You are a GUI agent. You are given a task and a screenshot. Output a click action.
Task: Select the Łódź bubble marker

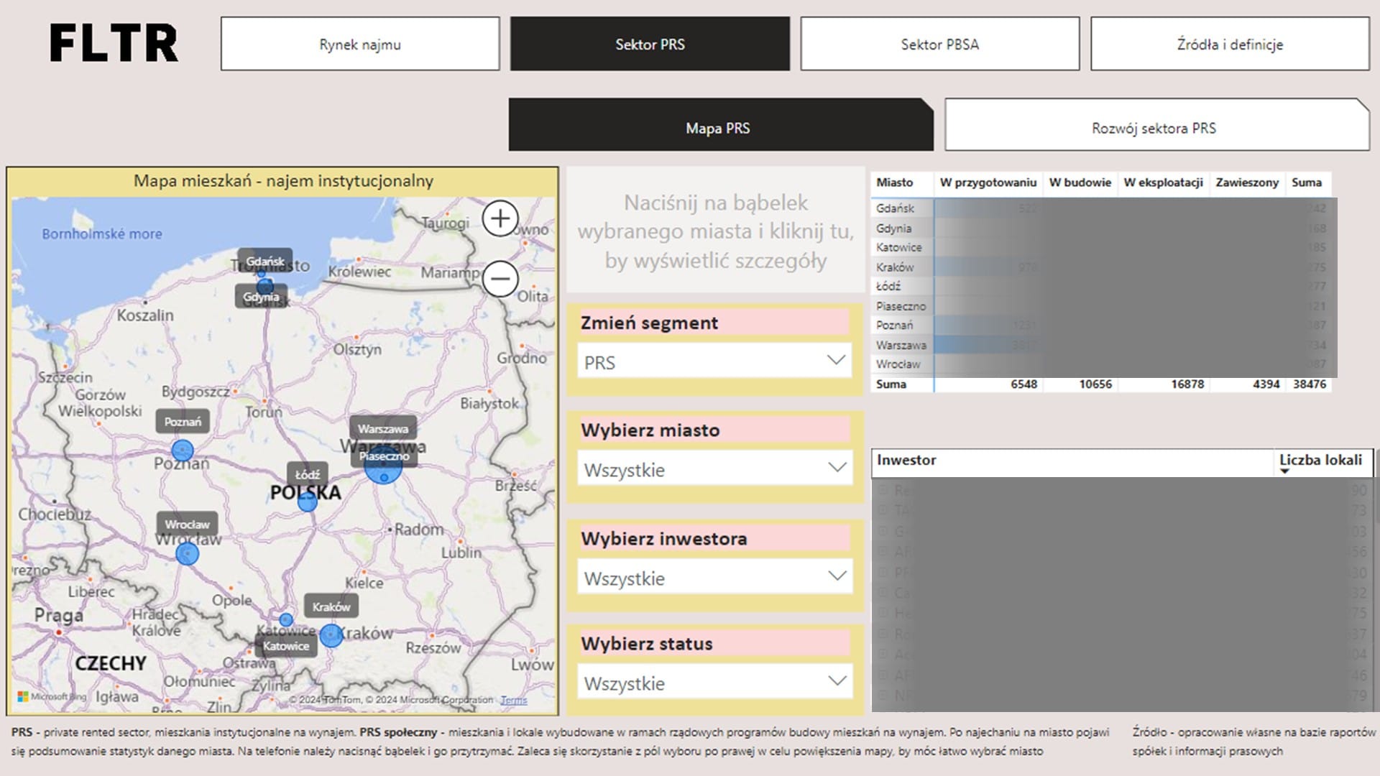pyautogui.click(x=308, y=502)
